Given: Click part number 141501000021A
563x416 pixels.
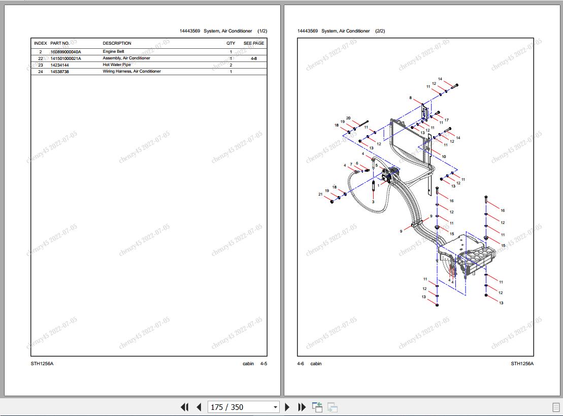Looking at the screenshot, I should tap(65, 58).
